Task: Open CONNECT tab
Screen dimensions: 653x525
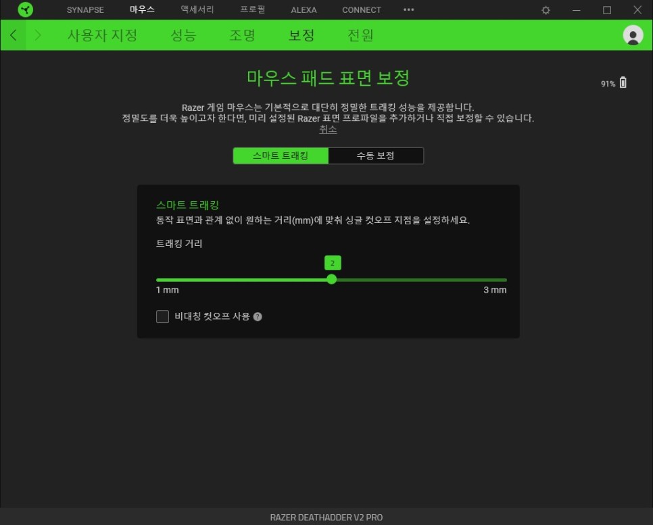Action: pyautogui.click(x=362, y=10)
